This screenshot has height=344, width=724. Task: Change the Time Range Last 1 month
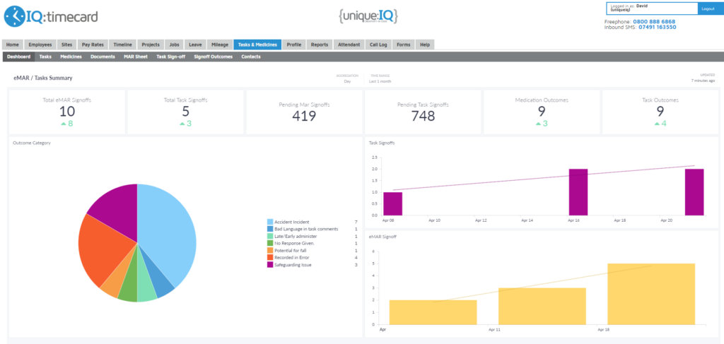pos(380,81)
